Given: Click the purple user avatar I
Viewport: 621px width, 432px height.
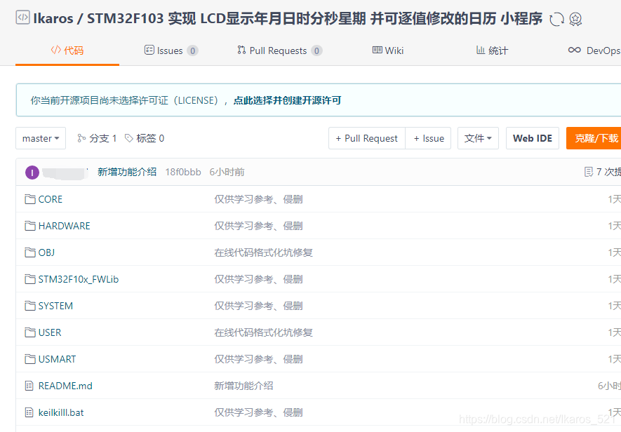Looking at the screenshot, I should pos(32,173).
